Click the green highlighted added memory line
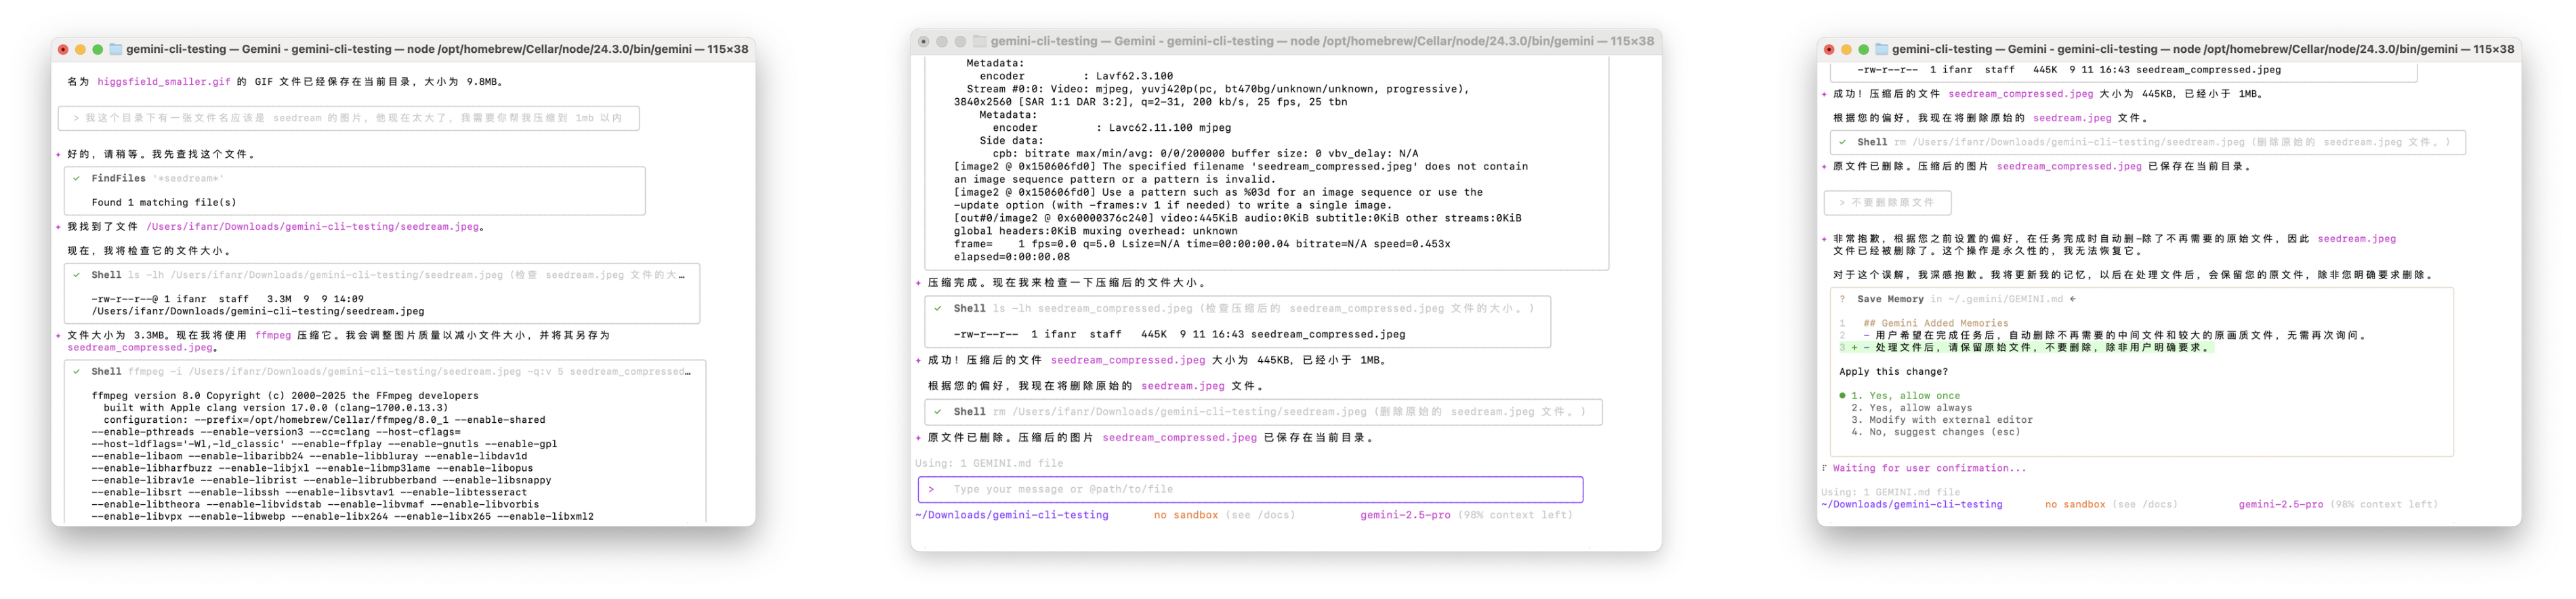The width and height of the screenshot is (2576, 599). pos(2030,348)
